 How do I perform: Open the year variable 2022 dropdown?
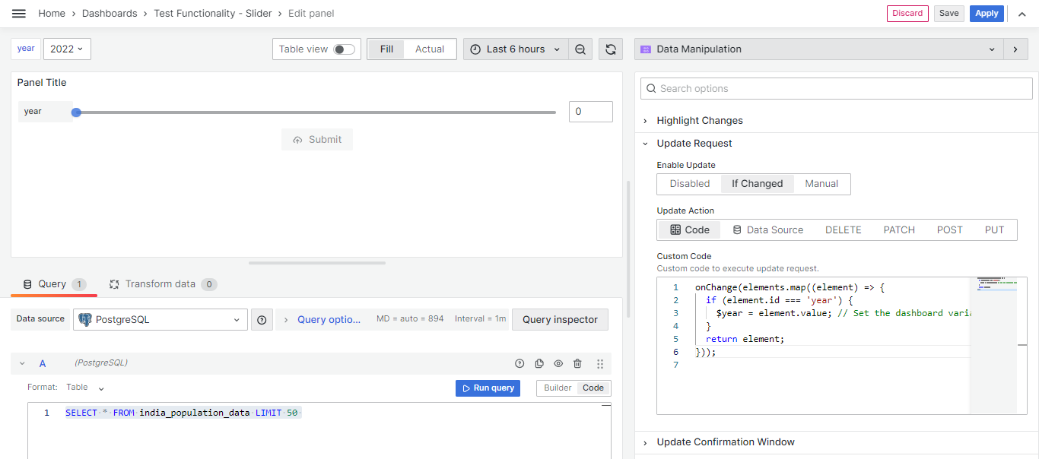click(67, 49)
